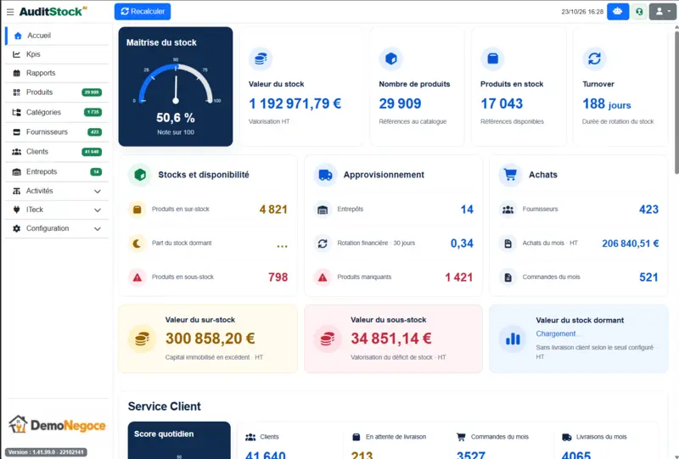Screen dimensions: 679x459
Task: Click the 17 043 products in stock figure
Action: tap(502, 104)
